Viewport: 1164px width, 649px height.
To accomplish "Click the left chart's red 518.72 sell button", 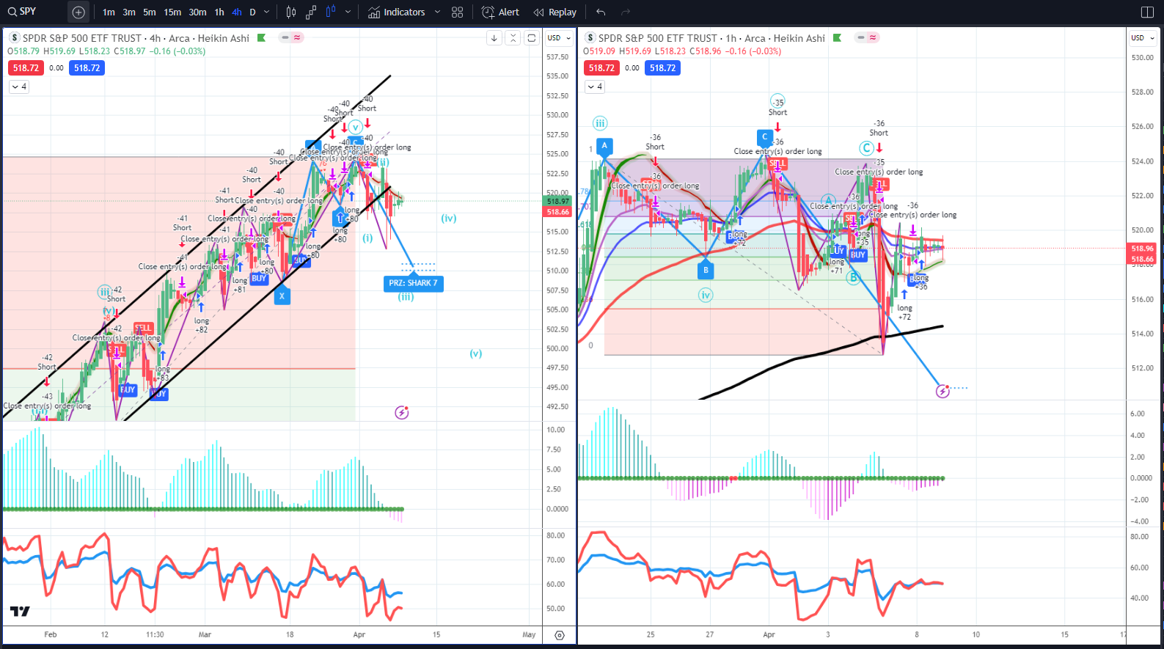I will click(x=26, y=68).
